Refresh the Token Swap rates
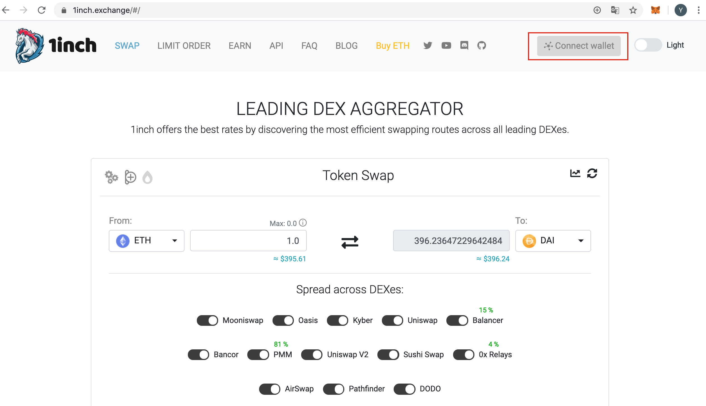 coord(592,173)
